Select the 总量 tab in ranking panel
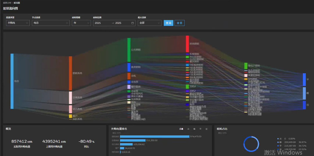314x156 pixels. pos(181,129)
